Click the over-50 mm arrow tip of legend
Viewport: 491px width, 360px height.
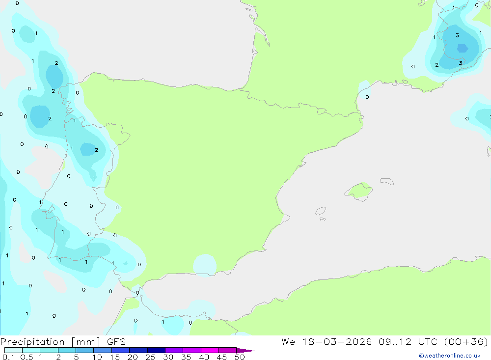[x=245, y=351]
